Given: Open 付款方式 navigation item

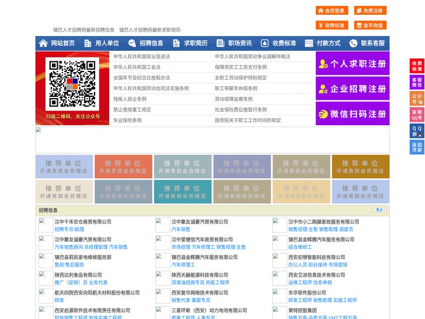Looking at the screenshot, I should pyautogui.click(x=329, y=43).
